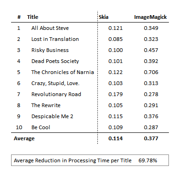Select the Average row label

(24, 138)
